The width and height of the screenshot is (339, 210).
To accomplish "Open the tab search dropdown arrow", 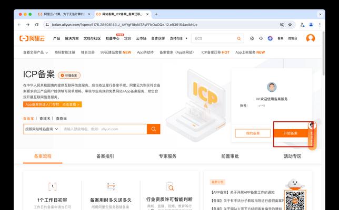I will [x=320, y=14].
